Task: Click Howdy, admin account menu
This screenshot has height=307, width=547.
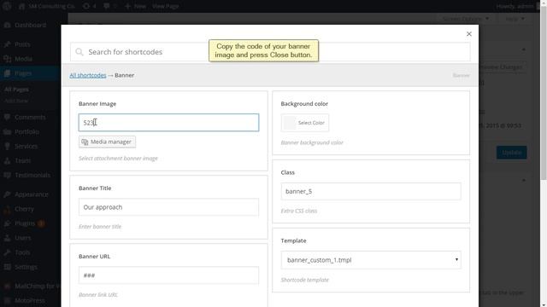Action: tap(517, 6)
